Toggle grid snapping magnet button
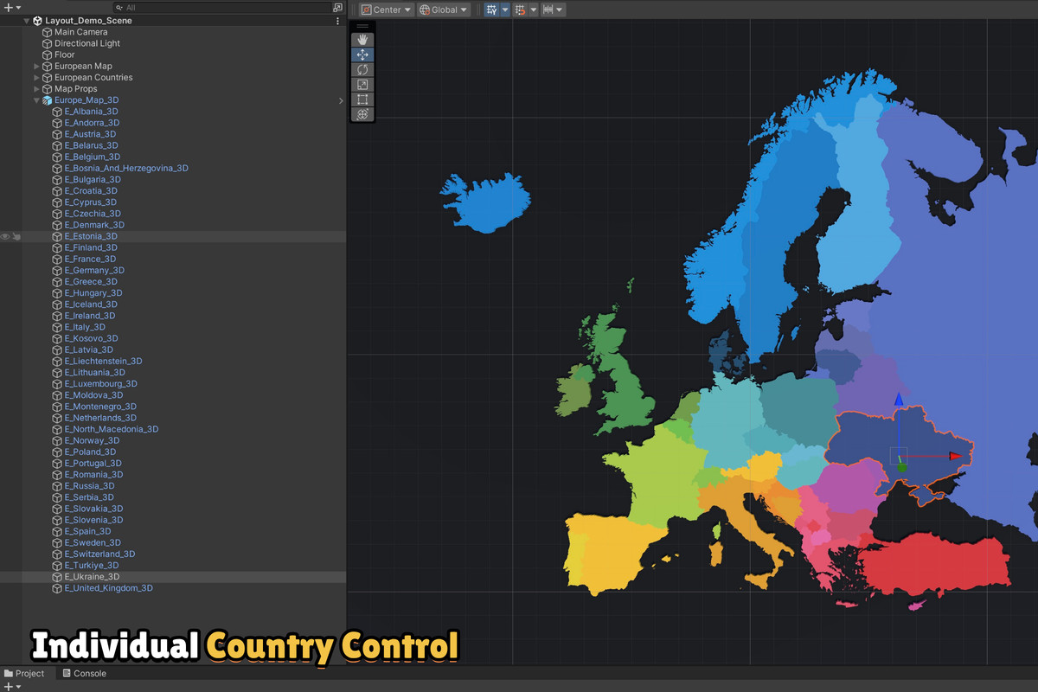 coord(520,10)
